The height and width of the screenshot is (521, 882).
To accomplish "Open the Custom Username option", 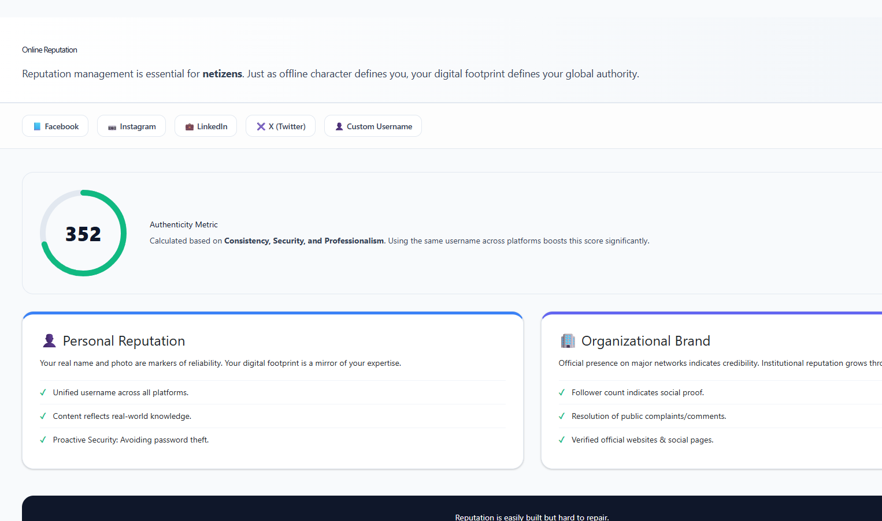I will pos(373,126).
